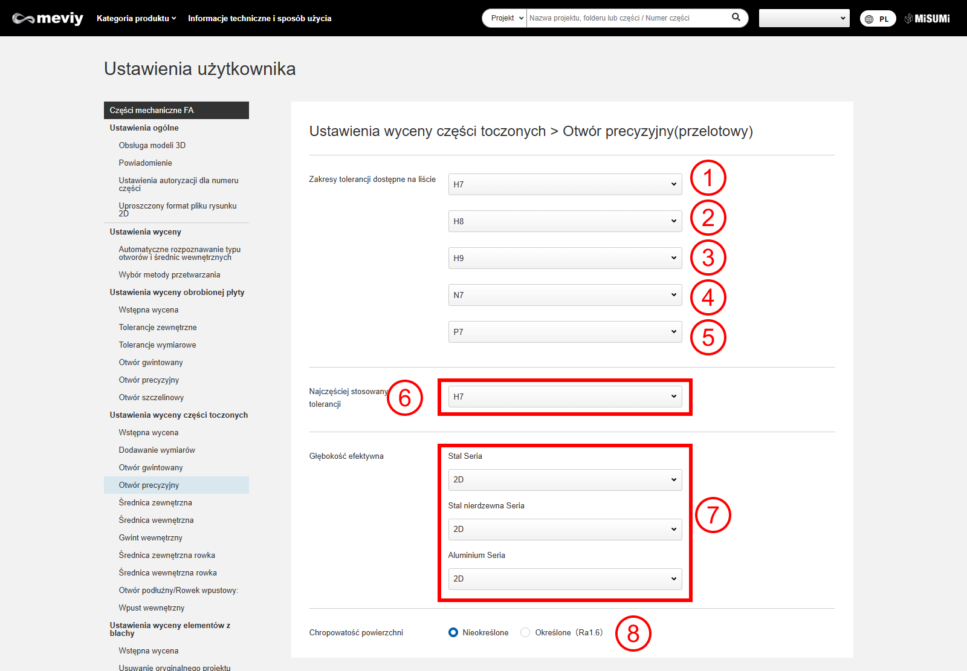Click the meviy logo in header
This screenshot has height=671, width=967.
tap(48, 18)
